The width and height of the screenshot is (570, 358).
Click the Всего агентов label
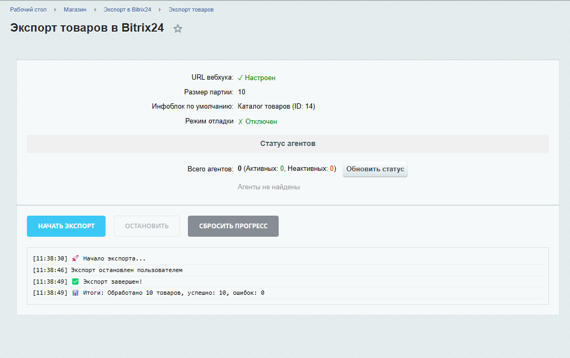pos(211,169)
